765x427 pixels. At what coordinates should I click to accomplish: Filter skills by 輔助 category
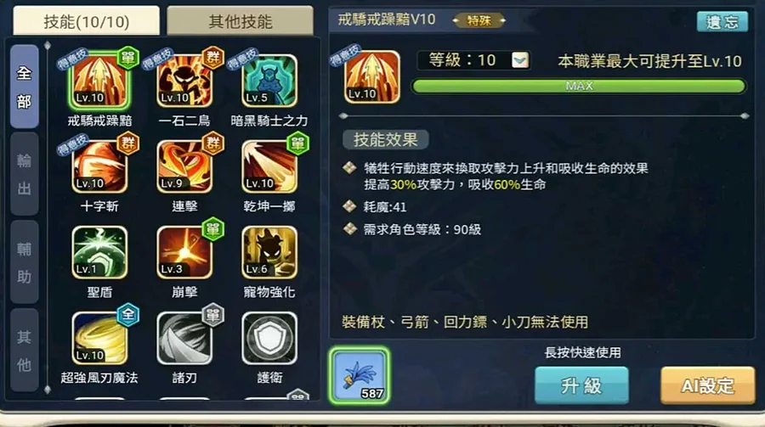coord(25,262)
